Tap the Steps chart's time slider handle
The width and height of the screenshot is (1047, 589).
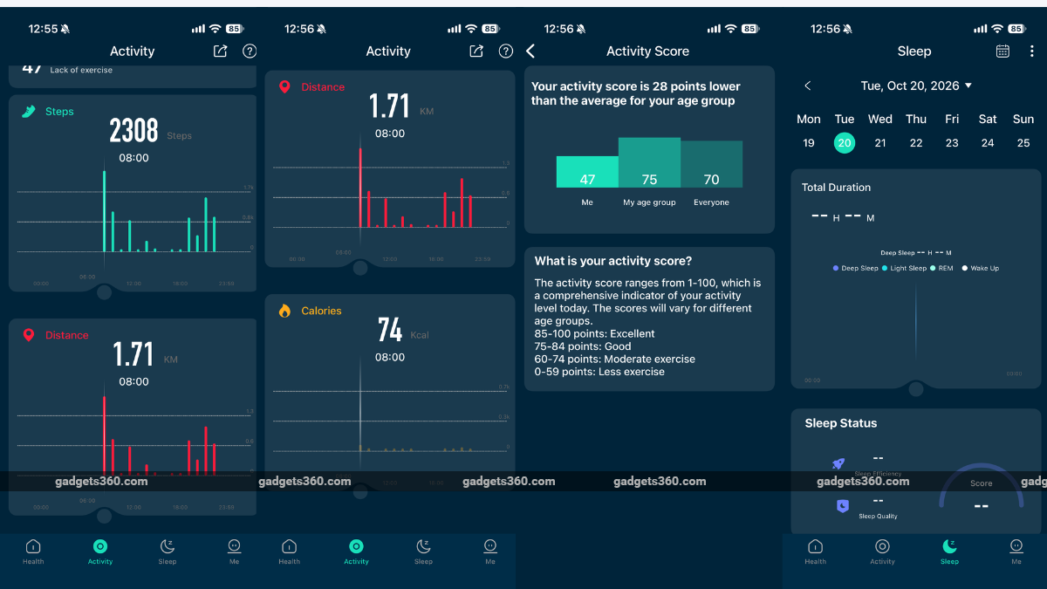click(104, 292)
